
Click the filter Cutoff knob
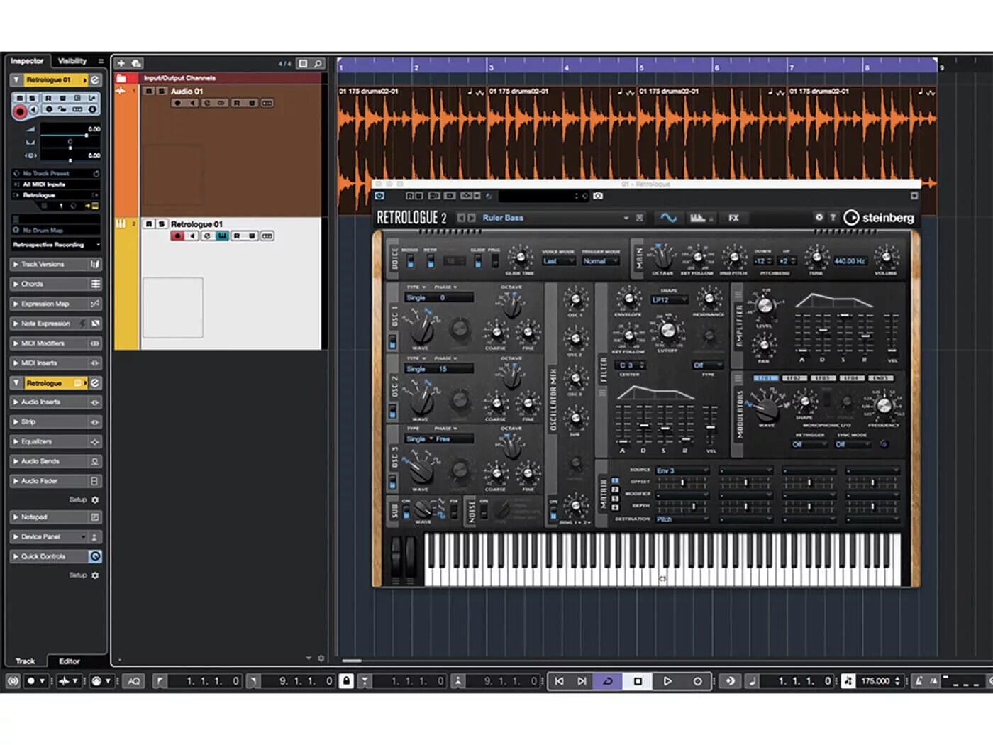[667, 331]
